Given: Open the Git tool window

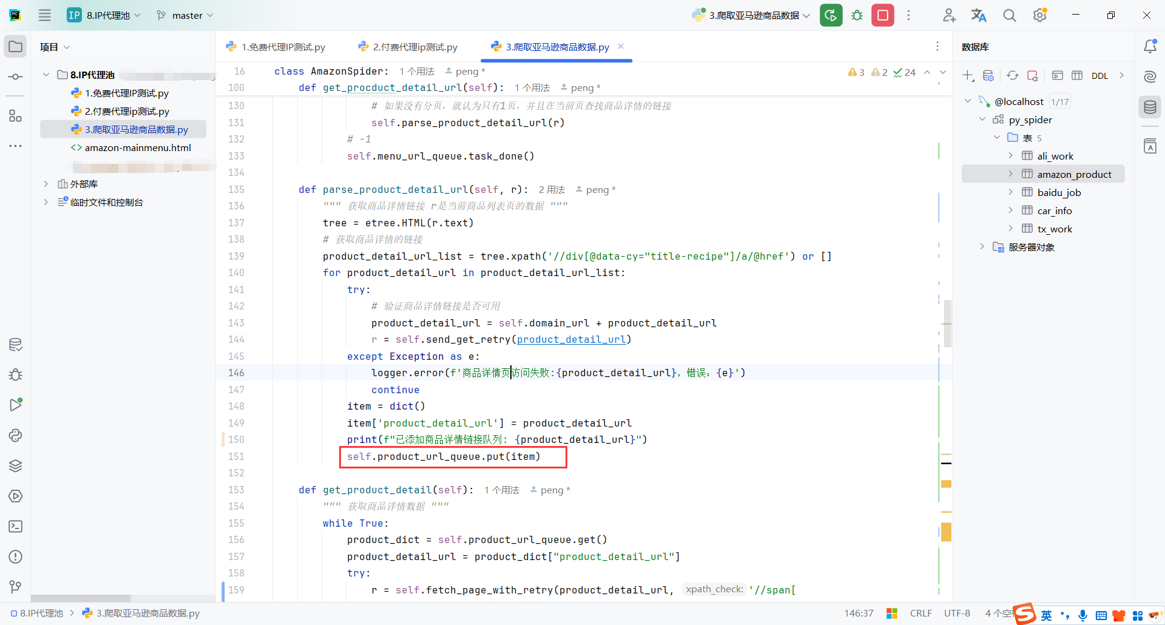Looking at the screenshot, I should coord(16,587).
